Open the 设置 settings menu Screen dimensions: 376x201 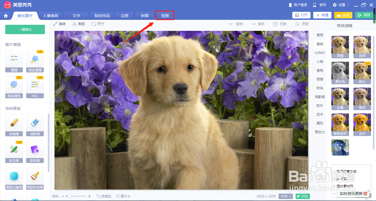click(x=339, y=5)
